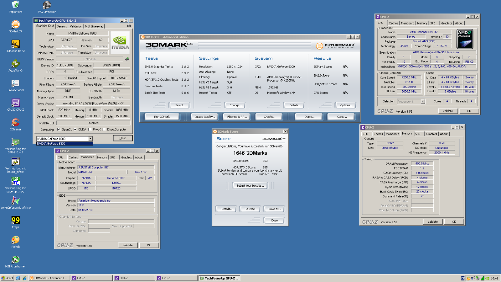
Task: Click the GPU-Z BIOS save chip icon
Action: pyautogui.click(x=127, y=59)
